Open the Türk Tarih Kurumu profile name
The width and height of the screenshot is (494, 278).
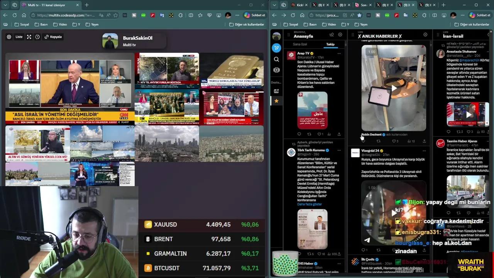(311, 150)
